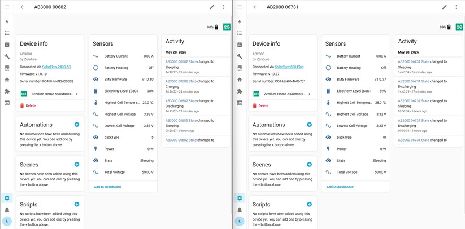Screen dimensions: 465x229
Task: Open SolarFlow 2400 AC link
Action: [57, 67]
